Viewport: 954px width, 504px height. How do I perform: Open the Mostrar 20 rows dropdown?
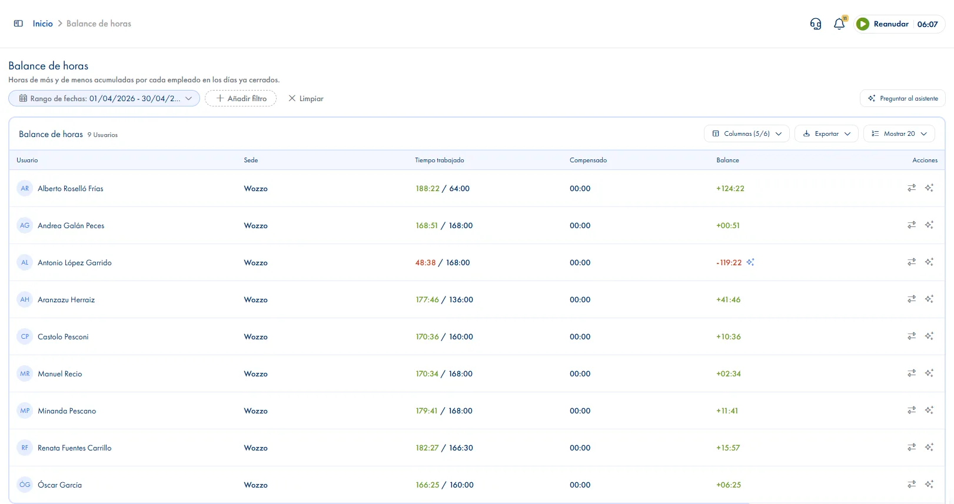(x=899, y=133)
